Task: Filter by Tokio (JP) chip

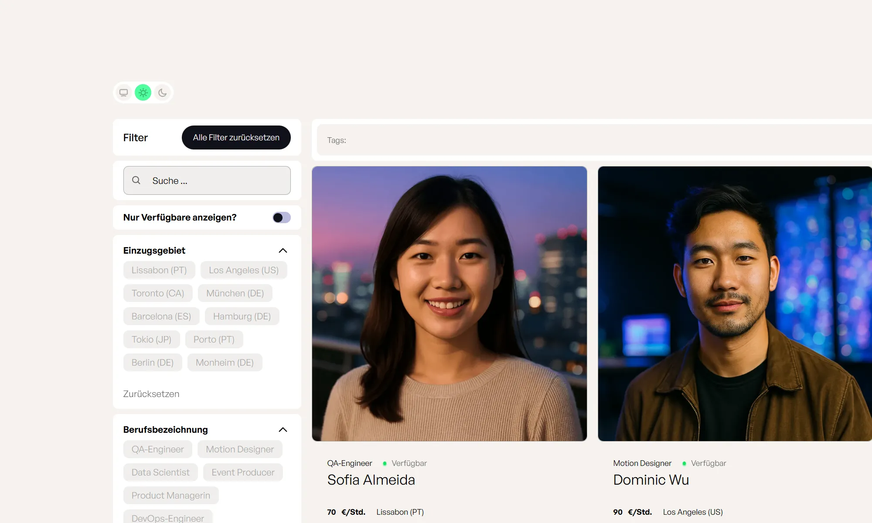Action: coord(151,340)
